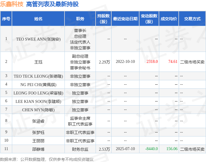Image resolution: width=206 pixels, height=162 pixels.
Task: Click the green 156.06 average price
Action: coord(172,149)
